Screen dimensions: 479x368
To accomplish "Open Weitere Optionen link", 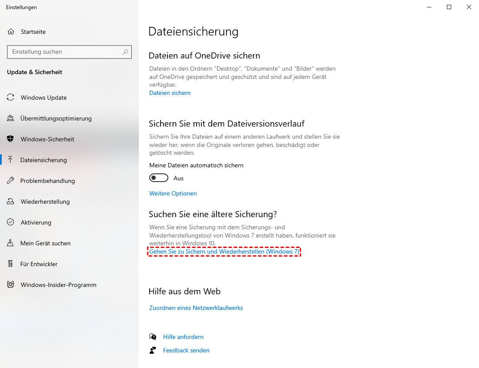I will pyautogui.click(x=173, y=193).
